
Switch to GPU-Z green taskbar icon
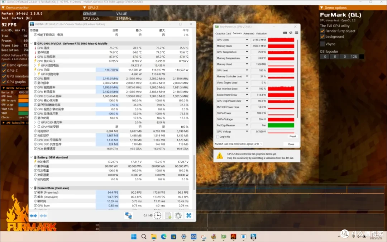(x=224, y=237)
